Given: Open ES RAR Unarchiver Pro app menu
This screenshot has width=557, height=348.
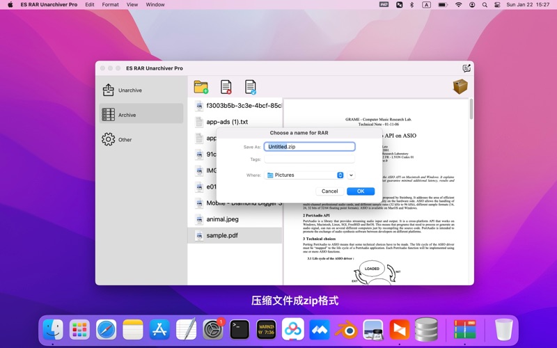Looking at the screenshot, I should click(49, 5).
